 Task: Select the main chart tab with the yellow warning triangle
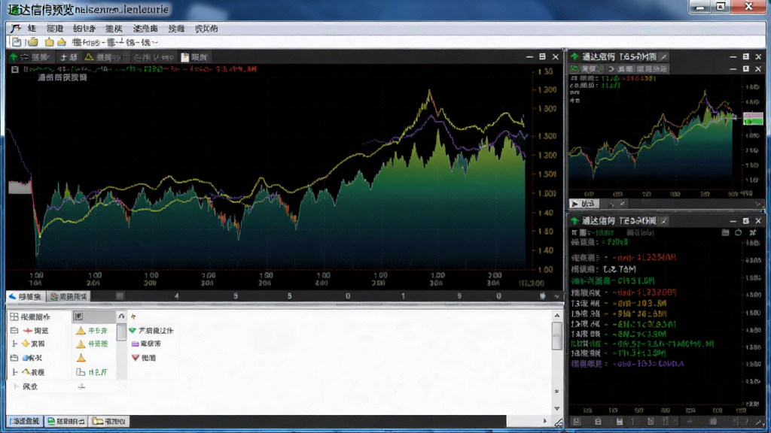(x=105, y=57)
